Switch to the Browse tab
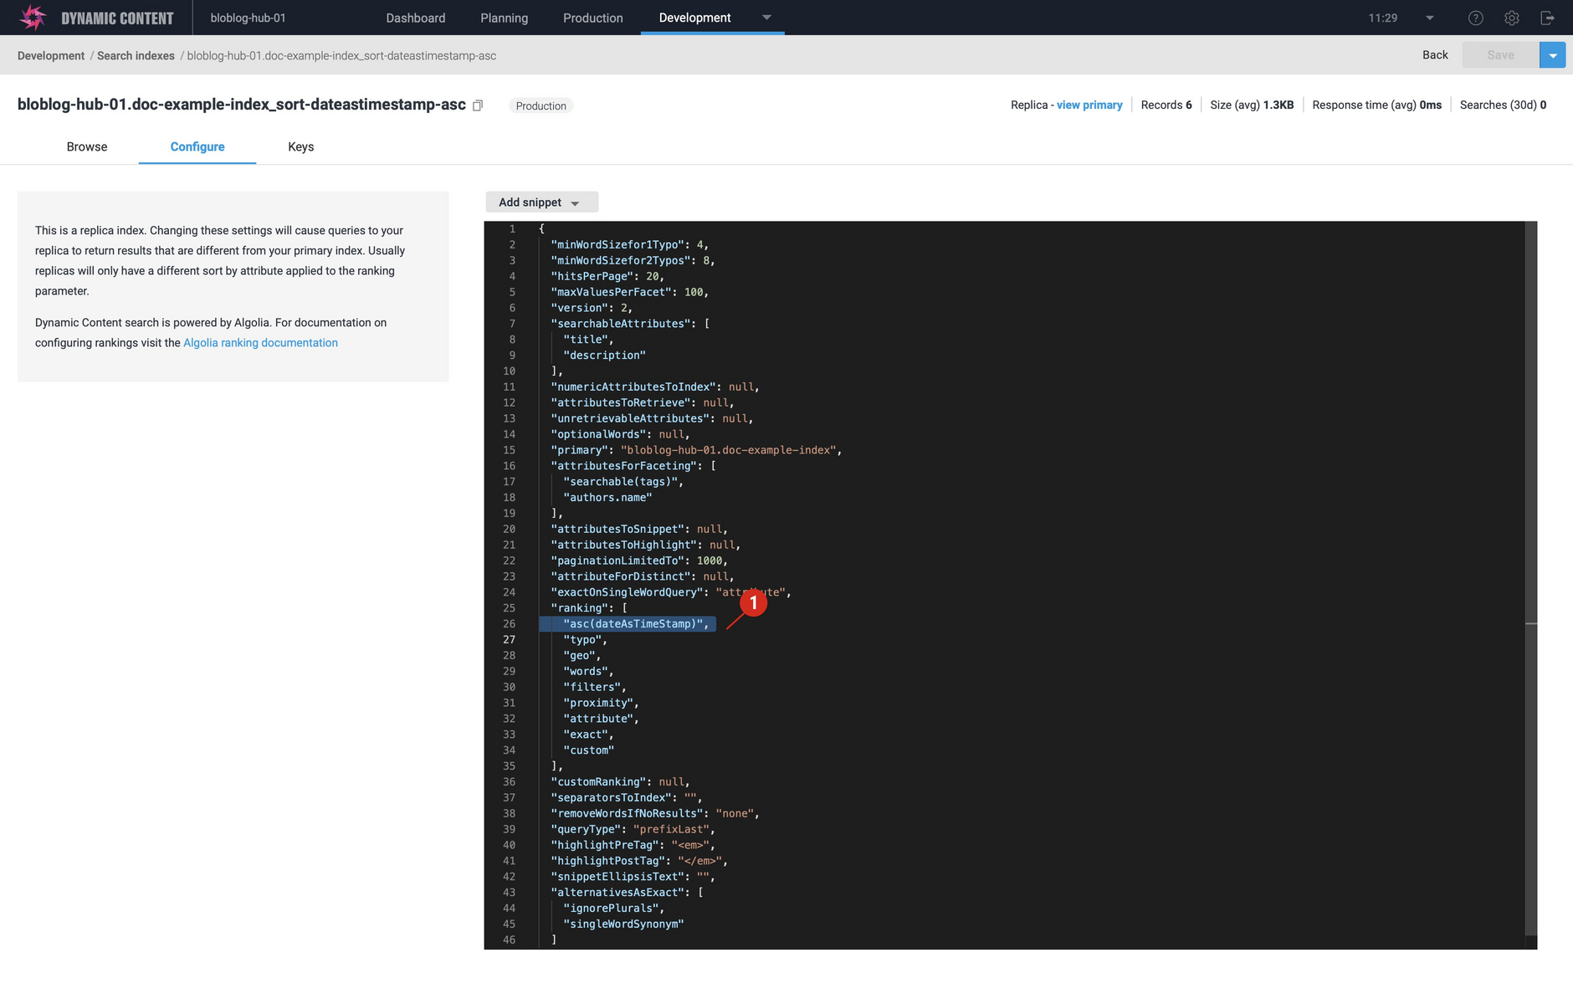 point(87,146)
